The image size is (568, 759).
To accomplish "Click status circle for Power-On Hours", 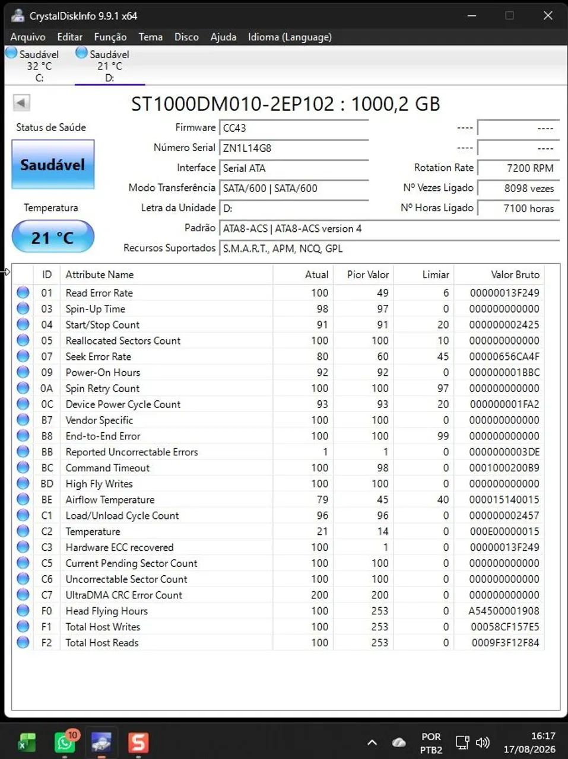I will pyautogui.click(x=23, y=372).
